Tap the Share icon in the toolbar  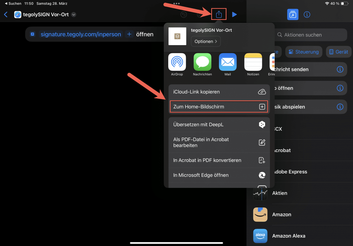click(x=219, y=14)
